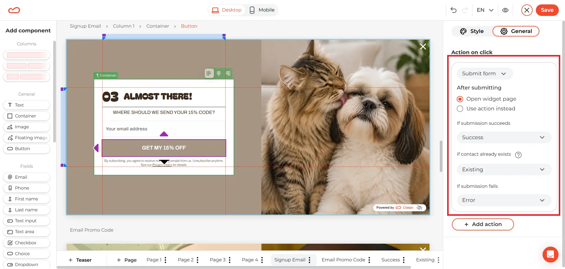Click the help icon beside contact already exists
565x269 pixels.
[x=518, y=155]
